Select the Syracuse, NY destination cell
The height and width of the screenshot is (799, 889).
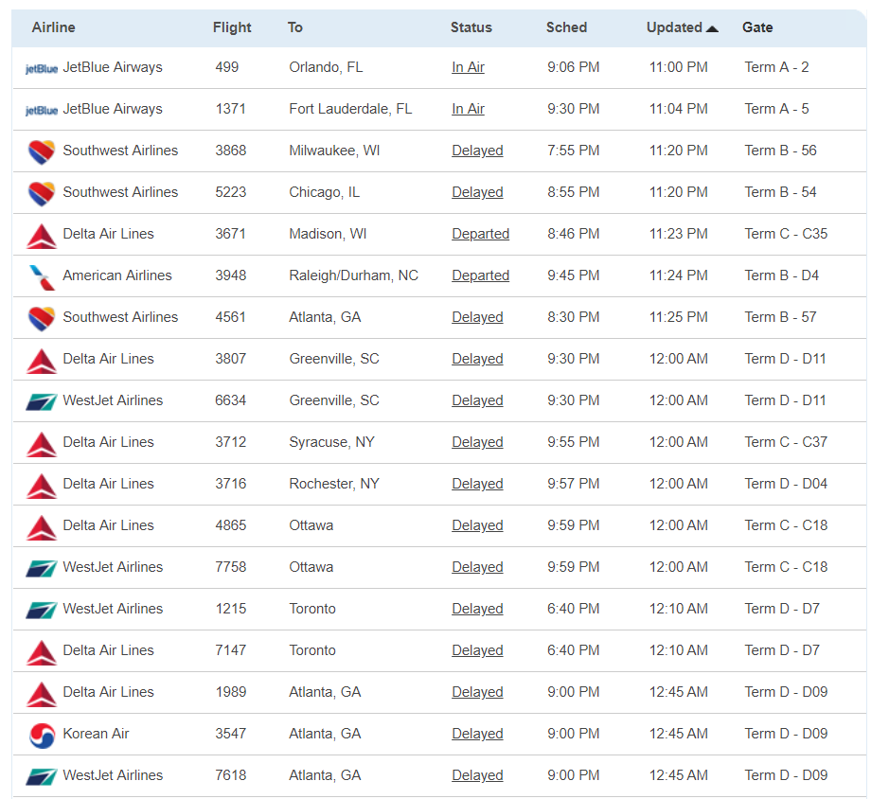click(x=331, y=443)
